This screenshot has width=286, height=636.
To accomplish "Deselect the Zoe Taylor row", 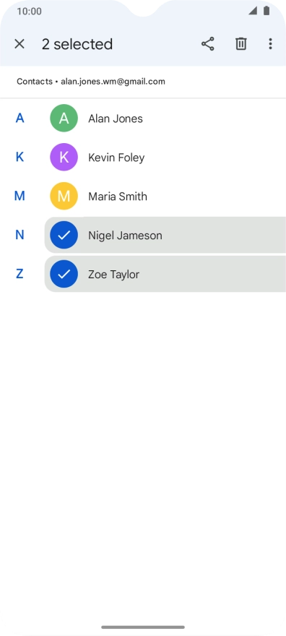I will [165, 274].
